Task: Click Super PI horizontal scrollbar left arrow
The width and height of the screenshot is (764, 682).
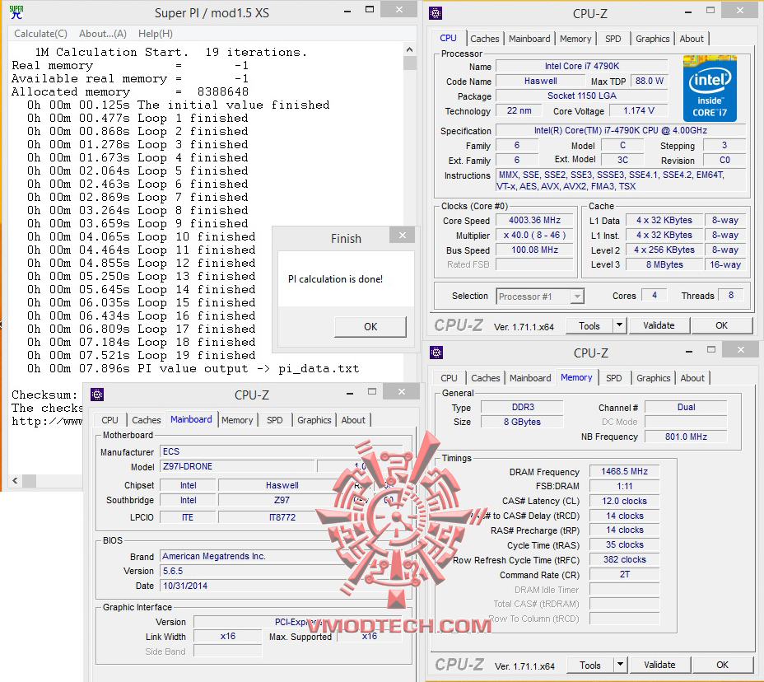Action: (x=15, y=481)
